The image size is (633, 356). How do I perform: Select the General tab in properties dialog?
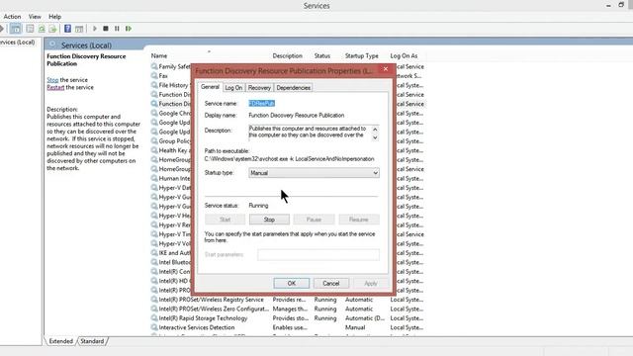pos(210,87)
